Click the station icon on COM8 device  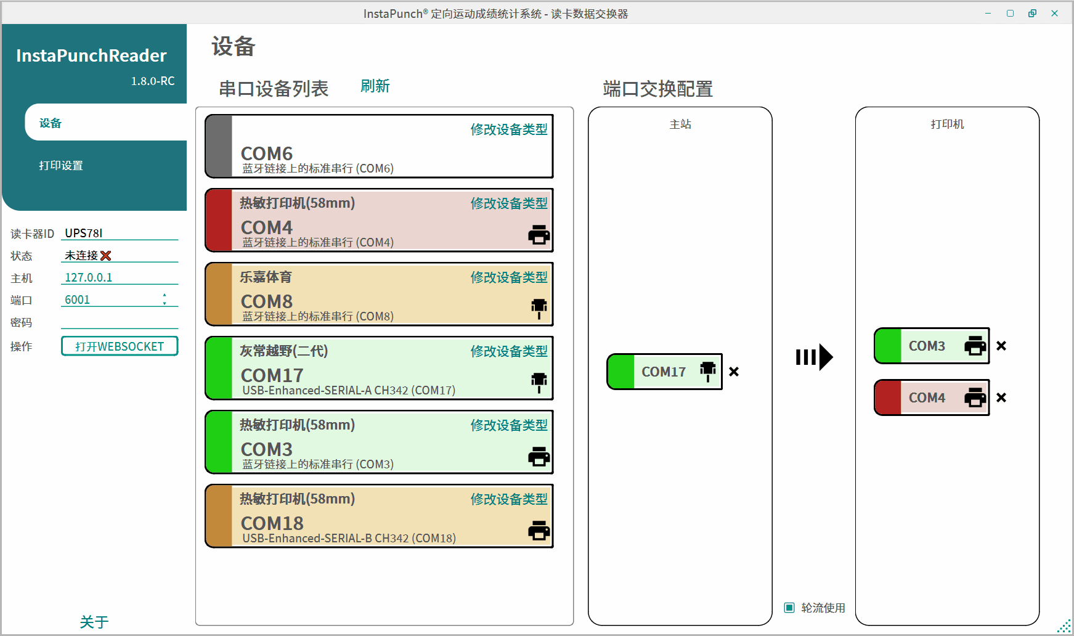click(x=539, y=308)
